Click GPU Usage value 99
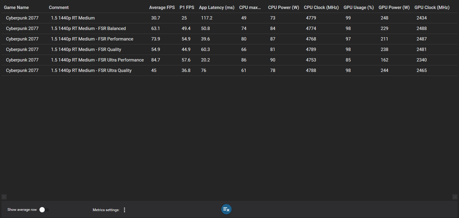The image size is (459, 218). coord(348,18)
